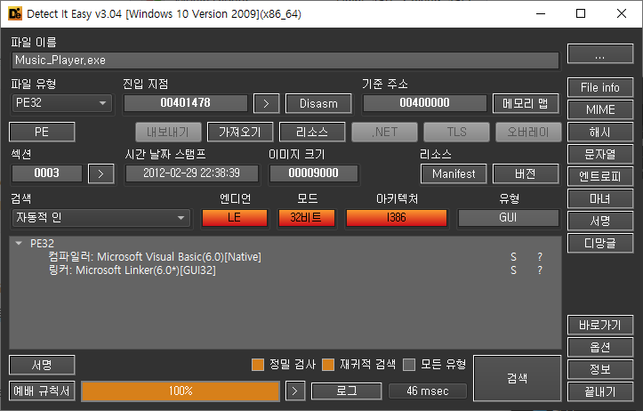
Task: Select compiler row Microsoft Visual Basic(6.0)
Action: (x=154, y=257)
